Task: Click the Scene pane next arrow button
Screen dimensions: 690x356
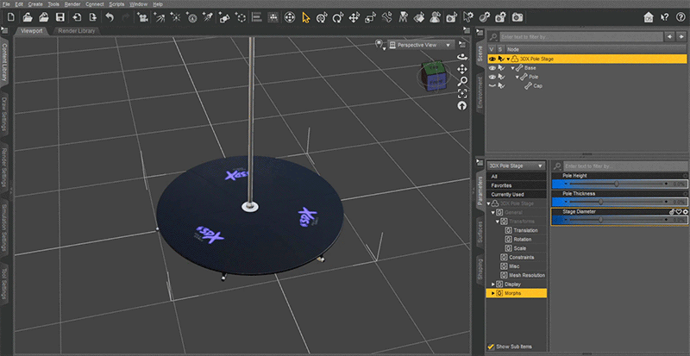Action: coord(681,36)
